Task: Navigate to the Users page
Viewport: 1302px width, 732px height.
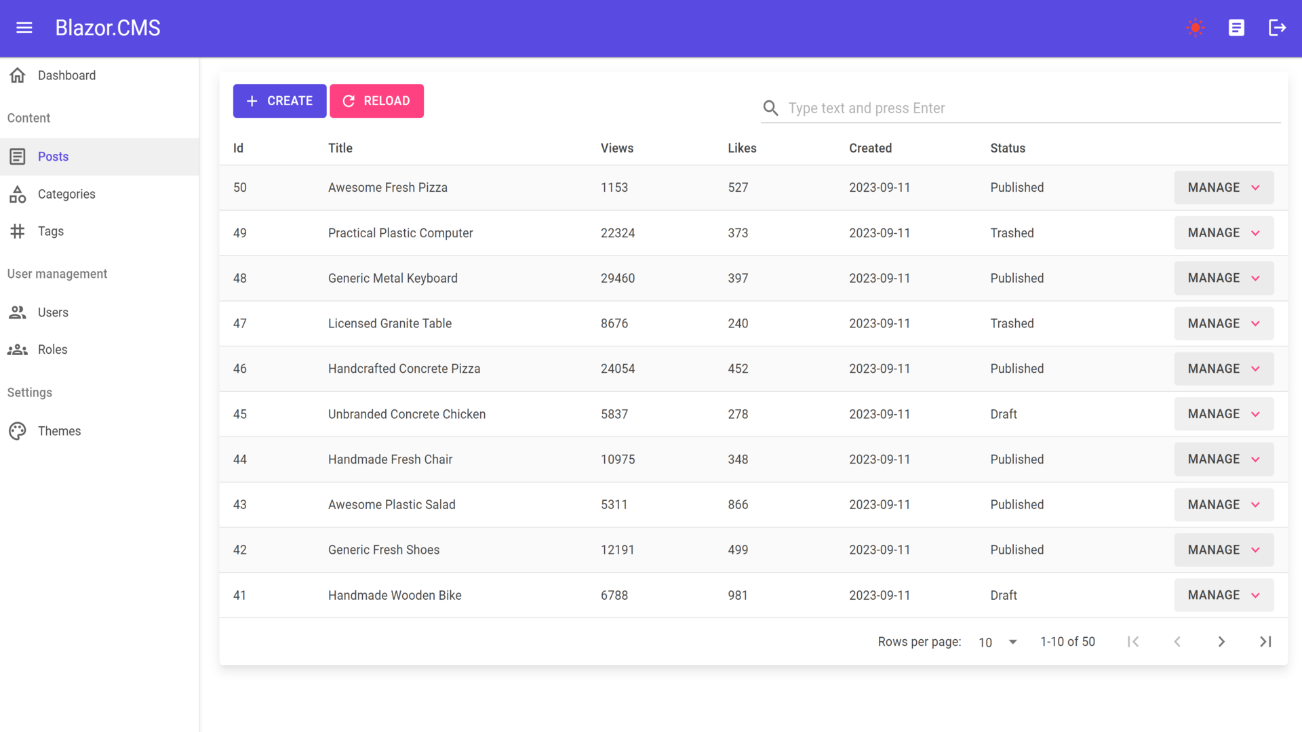Action: point(53,312)
